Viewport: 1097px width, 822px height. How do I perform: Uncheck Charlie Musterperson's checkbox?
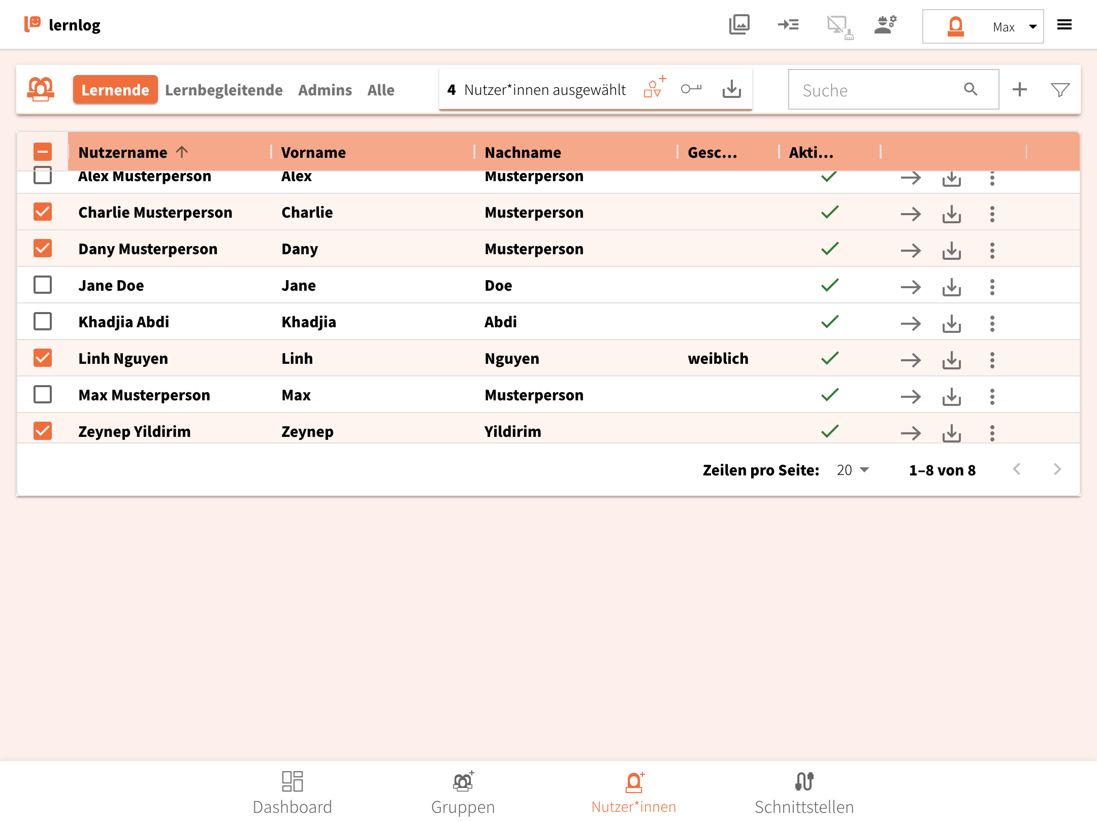click(x=43, y=212)
